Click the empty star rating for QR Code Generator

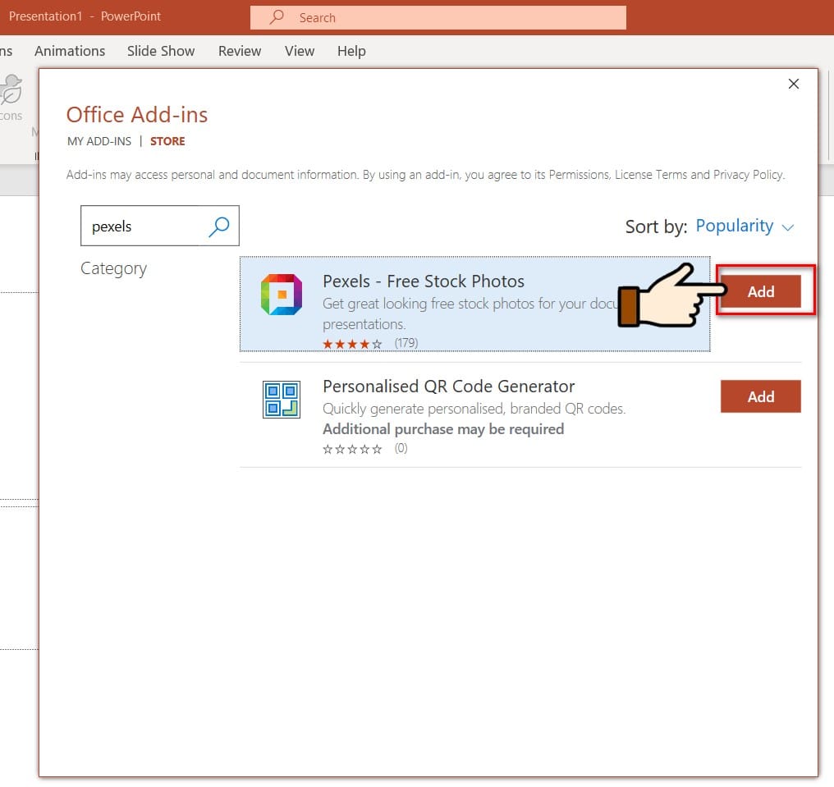352,449
